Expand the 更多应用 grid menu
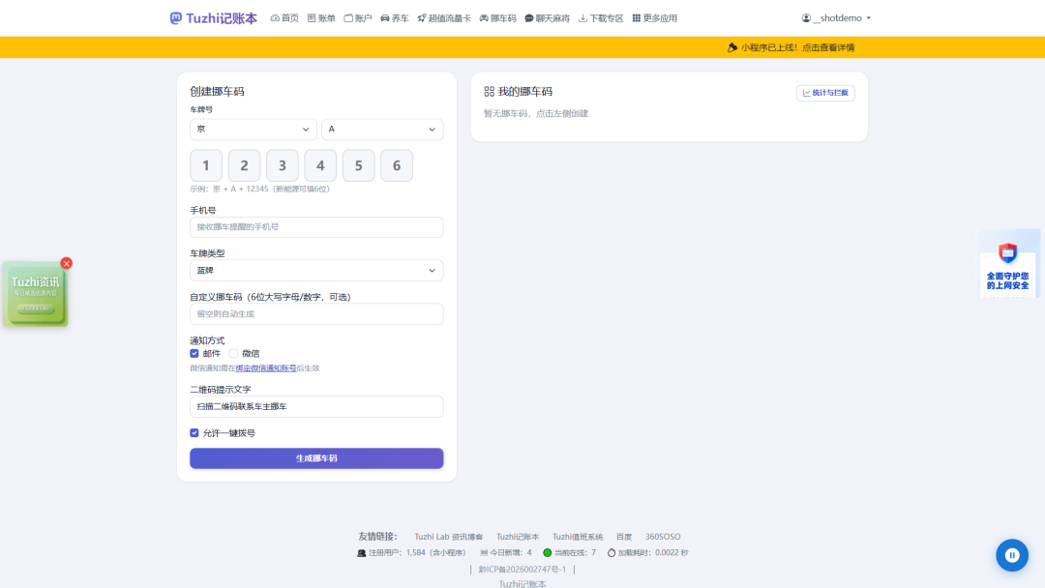1045x588 pixels. coord(654,18)
